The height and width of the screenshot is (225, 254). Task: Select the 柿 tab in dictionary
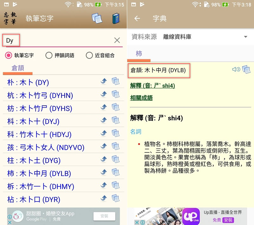point(139,54)
